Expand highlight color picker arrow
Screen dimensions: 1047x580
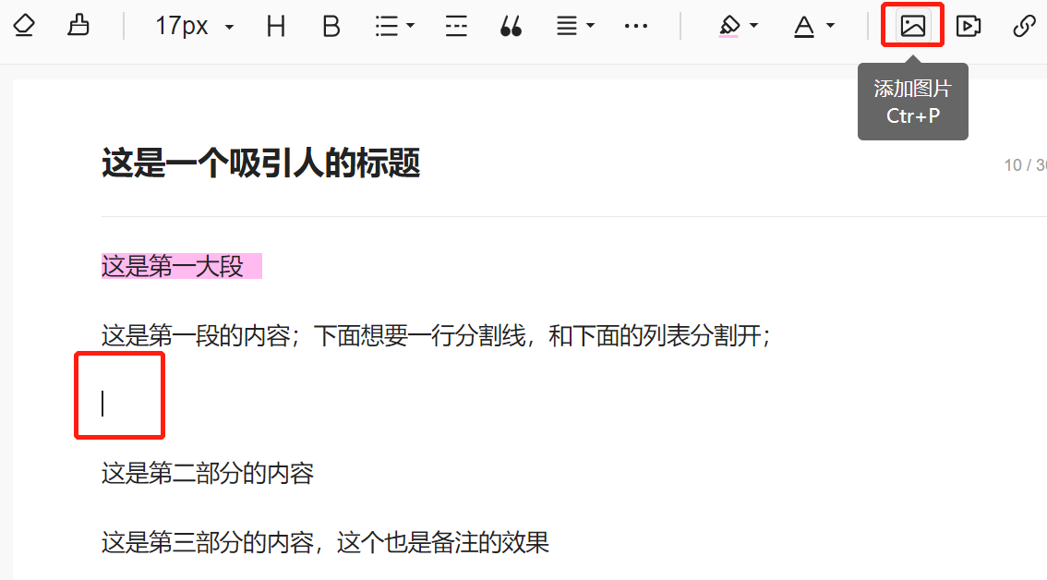pyautogui.click(x=754, y=26)
